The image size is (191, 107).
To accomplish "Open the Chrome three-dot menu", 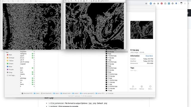I will pos(185,4).
